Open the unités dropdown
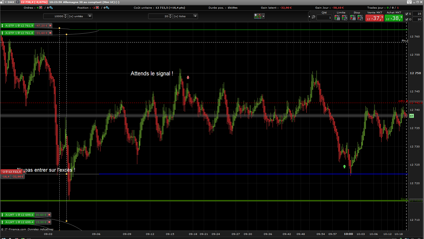The width and height of the screenshot is (424, 239). (x=90, y=16)
